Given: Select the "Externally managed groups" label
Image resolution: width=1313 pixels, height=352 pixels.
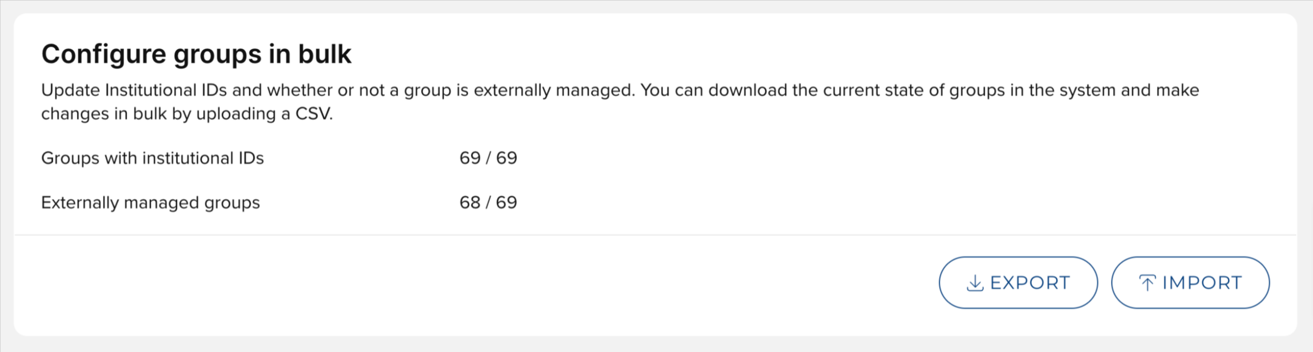Looking at the screenshot, I should 150,202.
